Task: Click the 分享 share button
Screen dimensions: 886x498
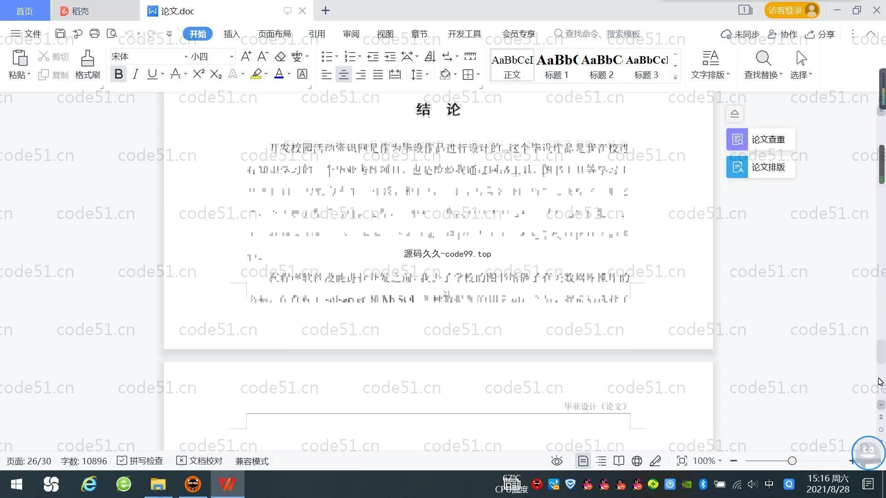Action: pos(820,34)
